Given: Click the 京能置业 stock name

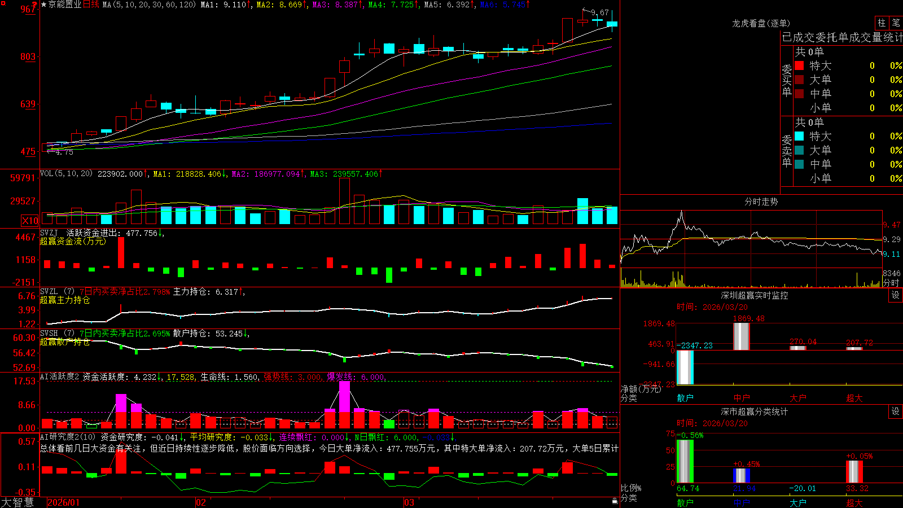Looking at the screenshot, I should point(65,5).
